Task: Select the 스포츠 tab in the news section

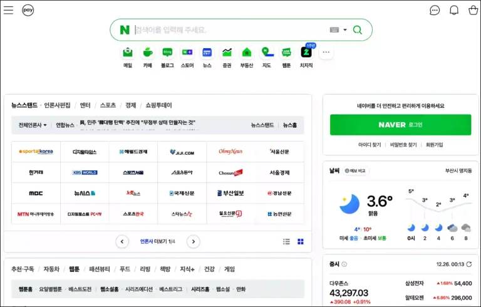Action: tap(108, 105)
